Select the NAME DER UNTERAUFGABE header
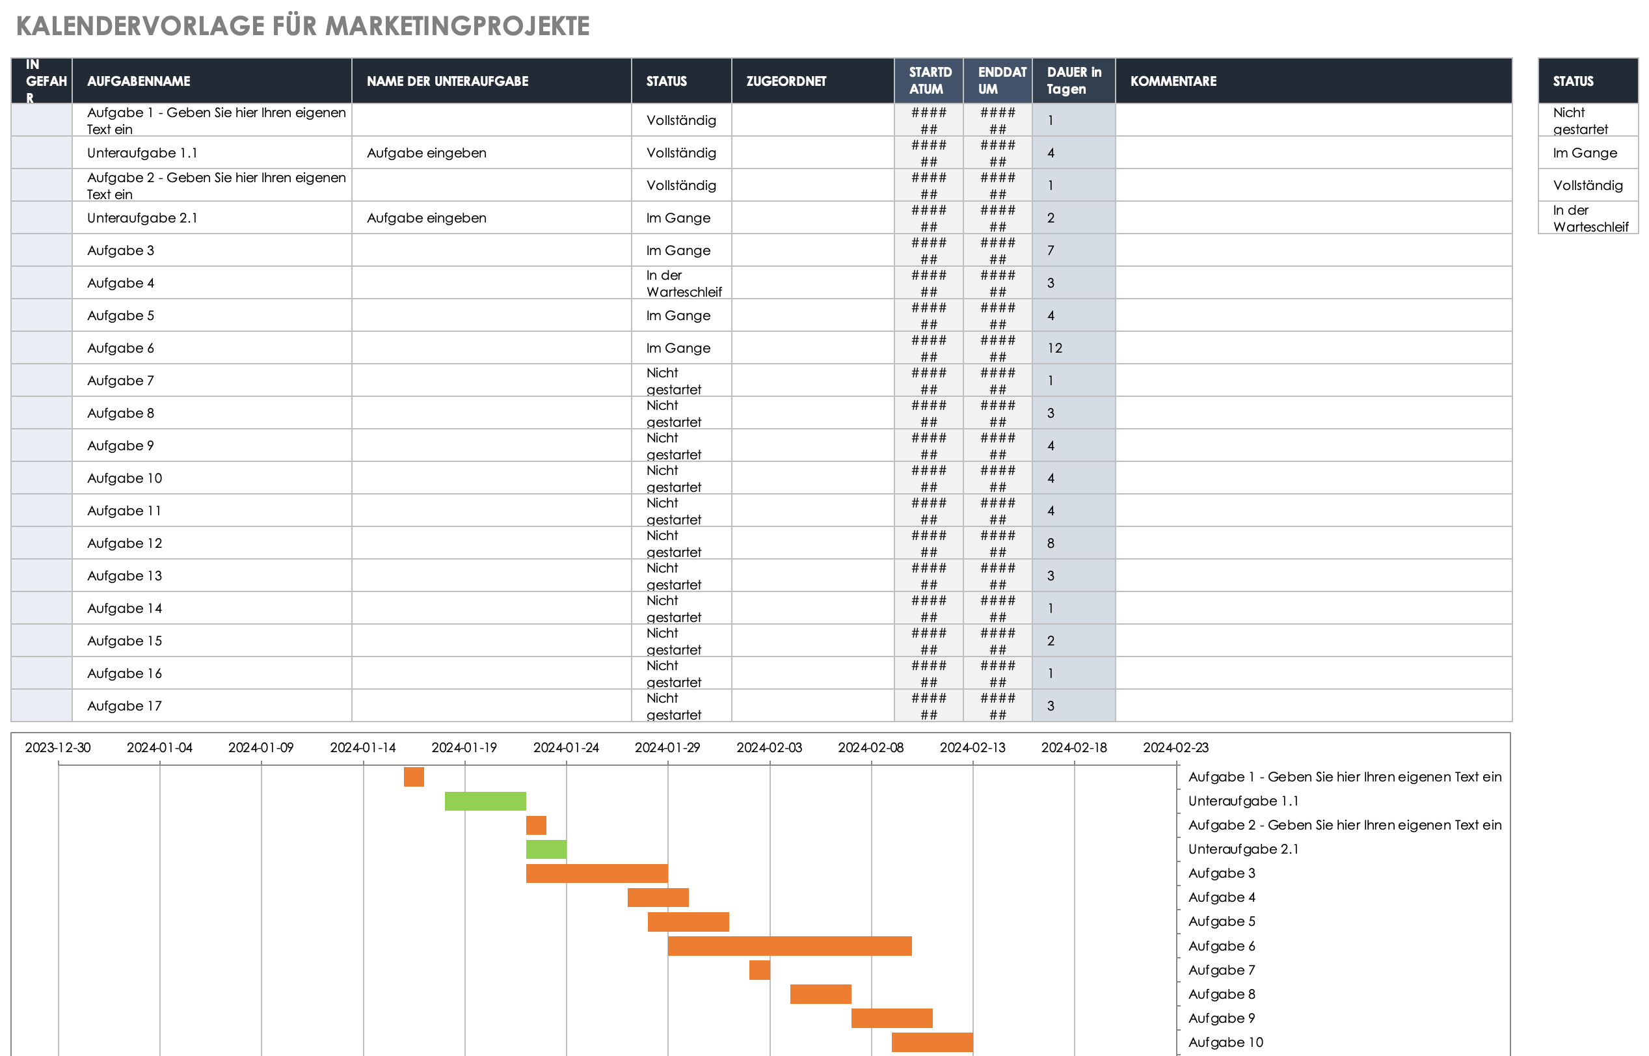The height and width of the screenshot is (1056, 1649). (491, 81)
